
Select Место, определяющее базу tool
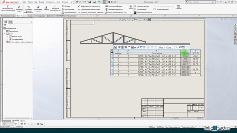(116, 13)
